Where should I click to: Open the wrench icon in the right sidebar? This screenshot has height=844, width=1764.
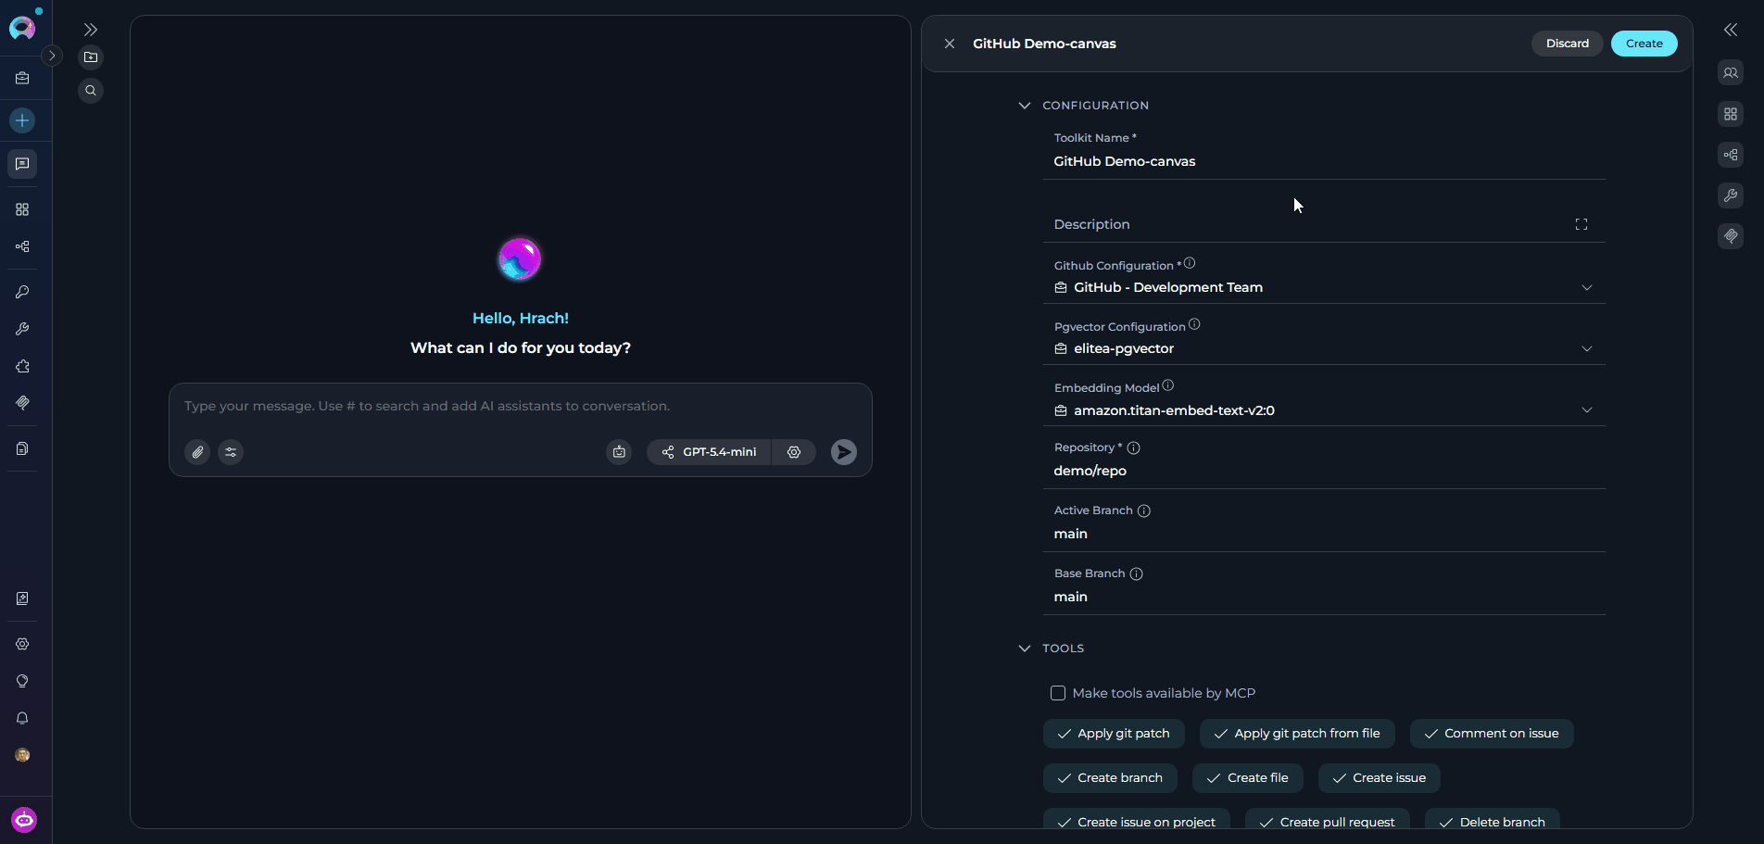1731,195
